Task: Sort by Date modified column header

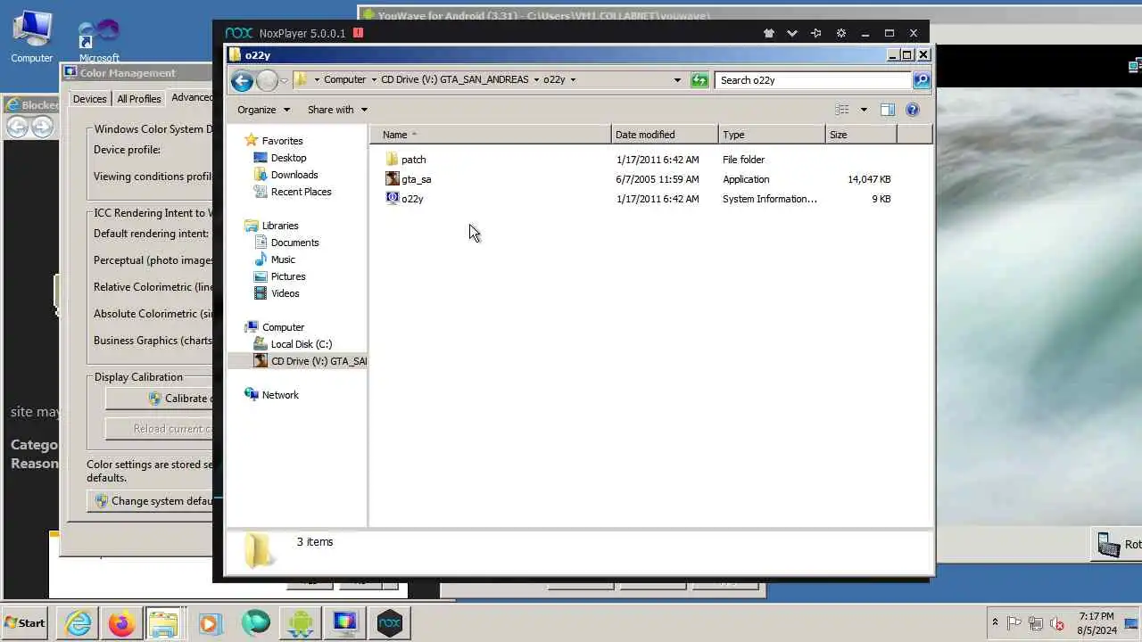Action: click(665, 135)
